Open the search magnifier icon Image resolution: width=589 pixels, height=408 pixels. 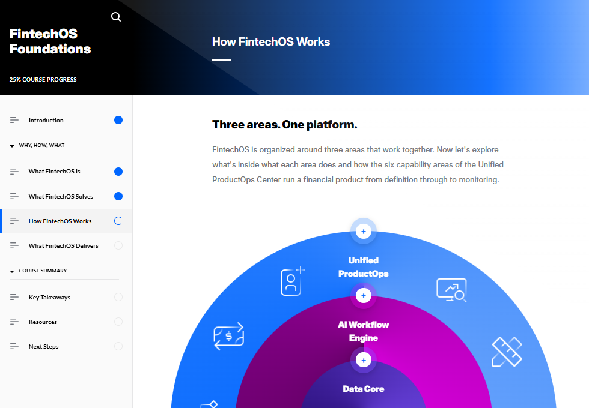coord(116,17)
